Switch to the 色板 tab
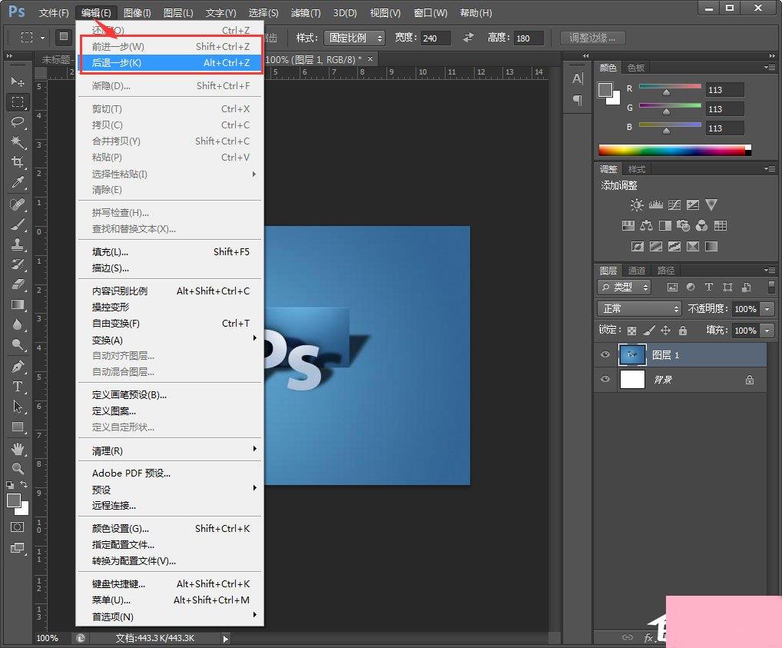 pyautogui.click(x=636, y=68)
